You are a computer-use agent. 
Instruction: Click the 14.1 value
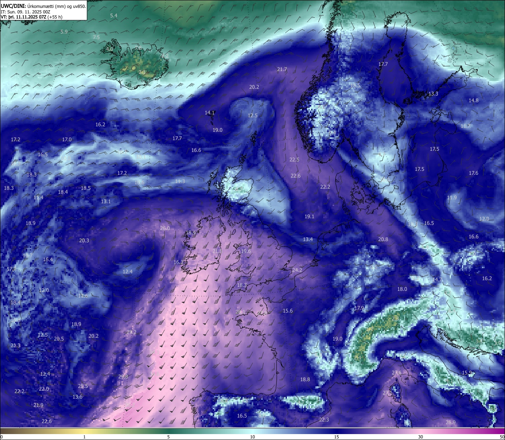coord(209,112)
